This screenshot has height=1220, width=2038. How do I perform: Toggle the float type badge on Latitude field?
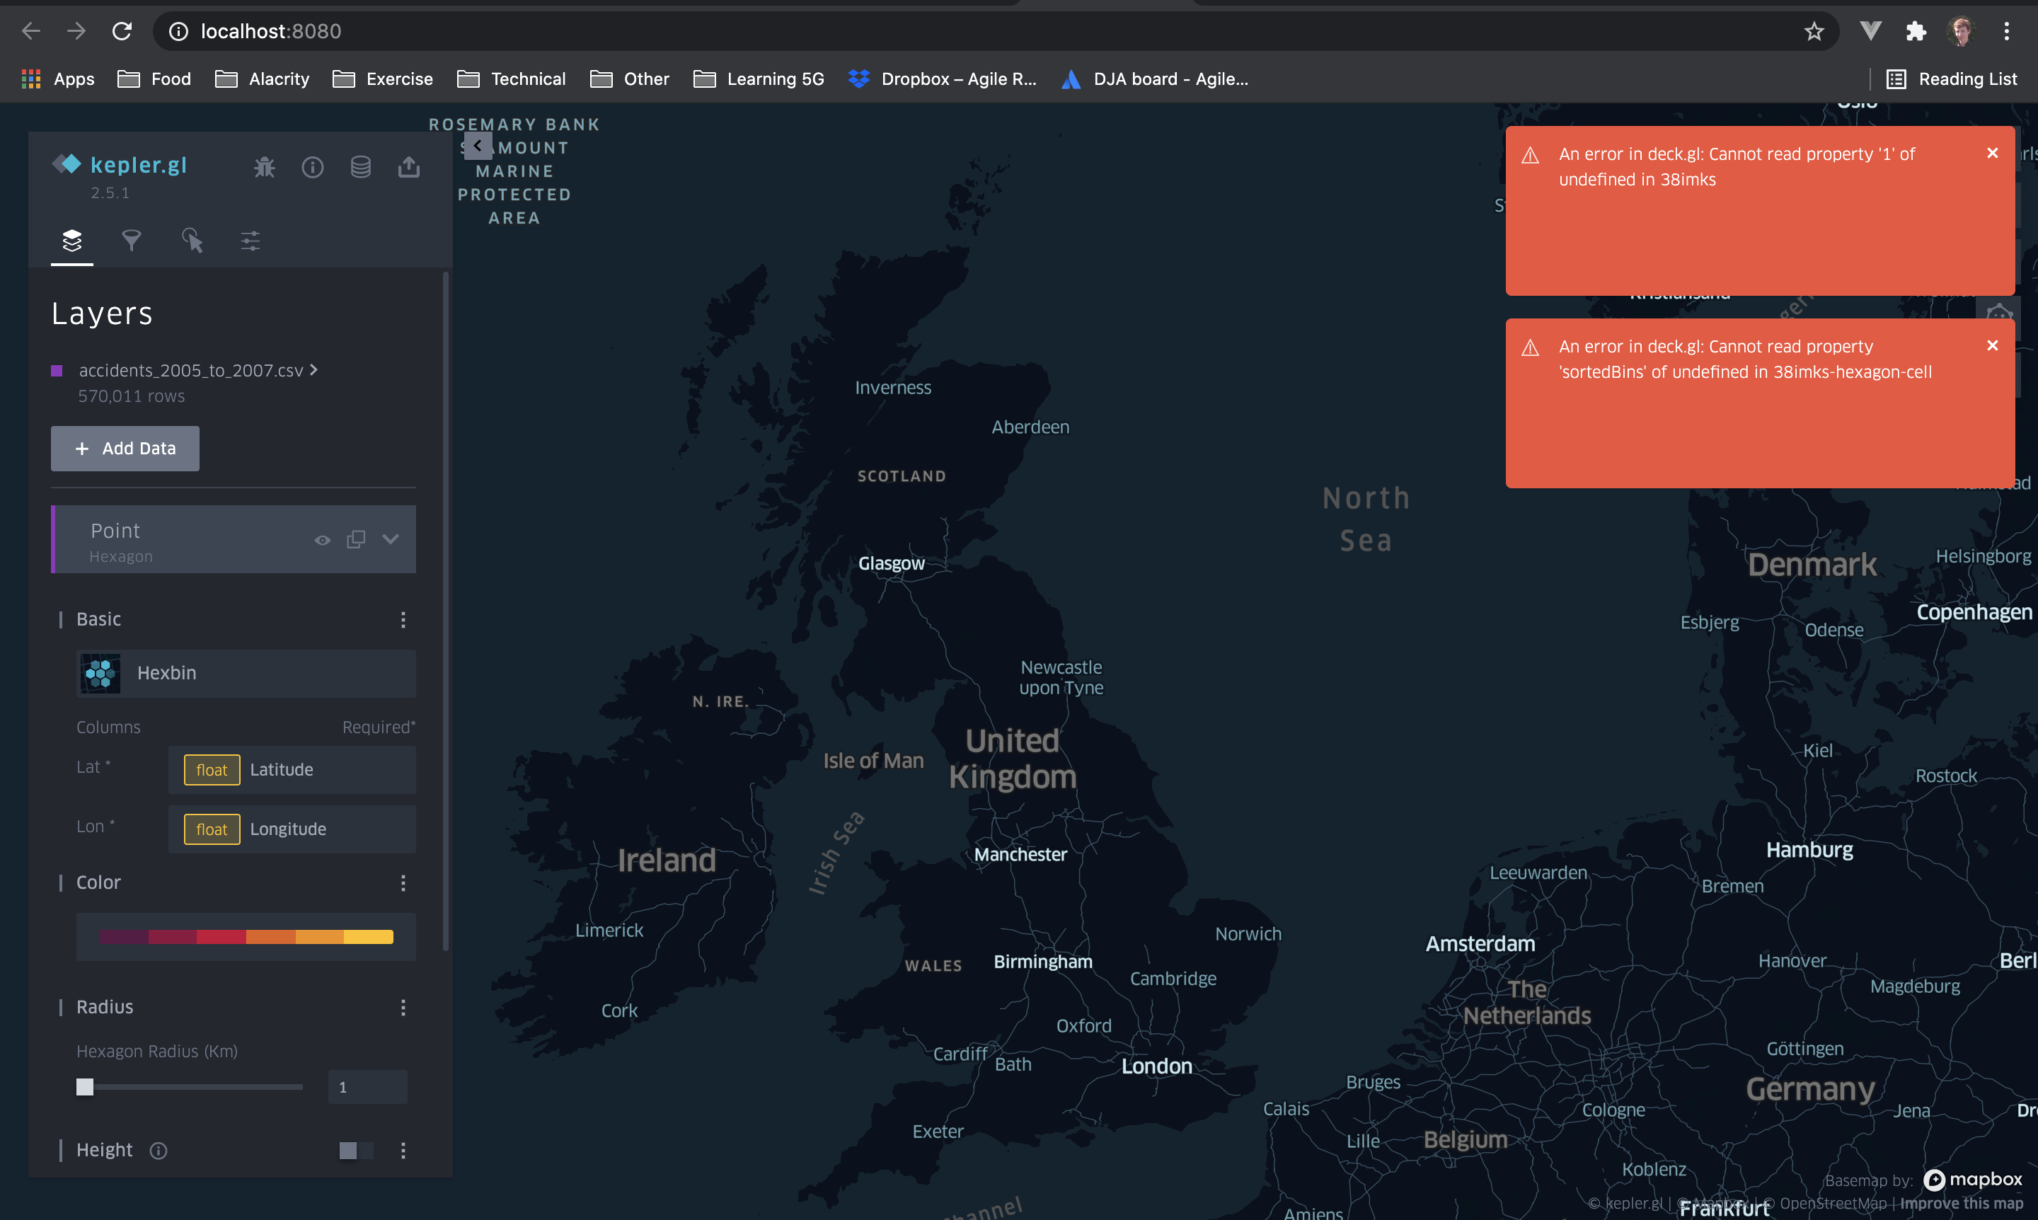click(x=212, y=769)
